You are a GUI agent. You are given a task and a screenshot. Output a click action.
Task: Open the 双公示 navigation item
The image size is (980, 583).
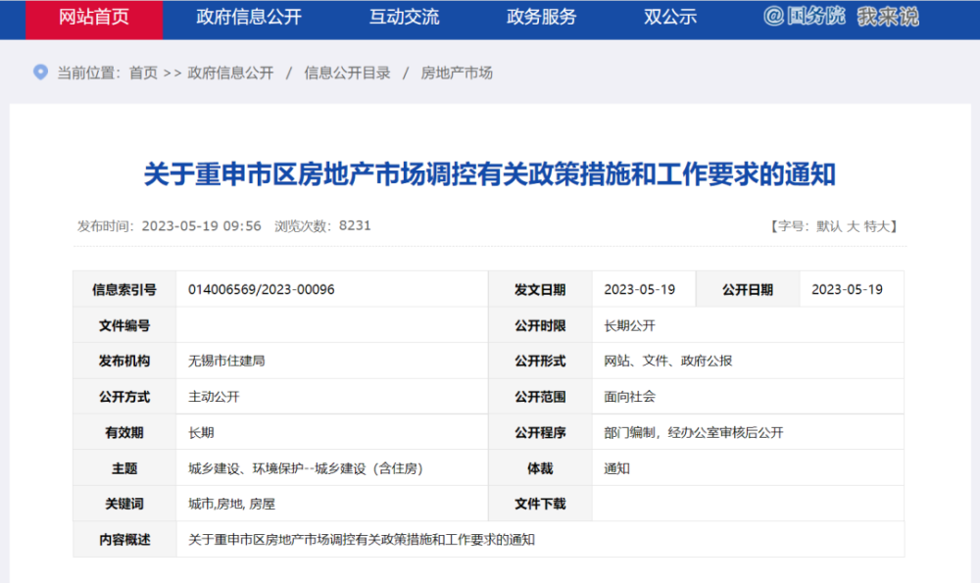[670, 18]
